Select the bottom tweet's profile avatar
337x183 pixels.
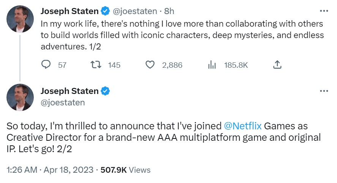point(21,97)
